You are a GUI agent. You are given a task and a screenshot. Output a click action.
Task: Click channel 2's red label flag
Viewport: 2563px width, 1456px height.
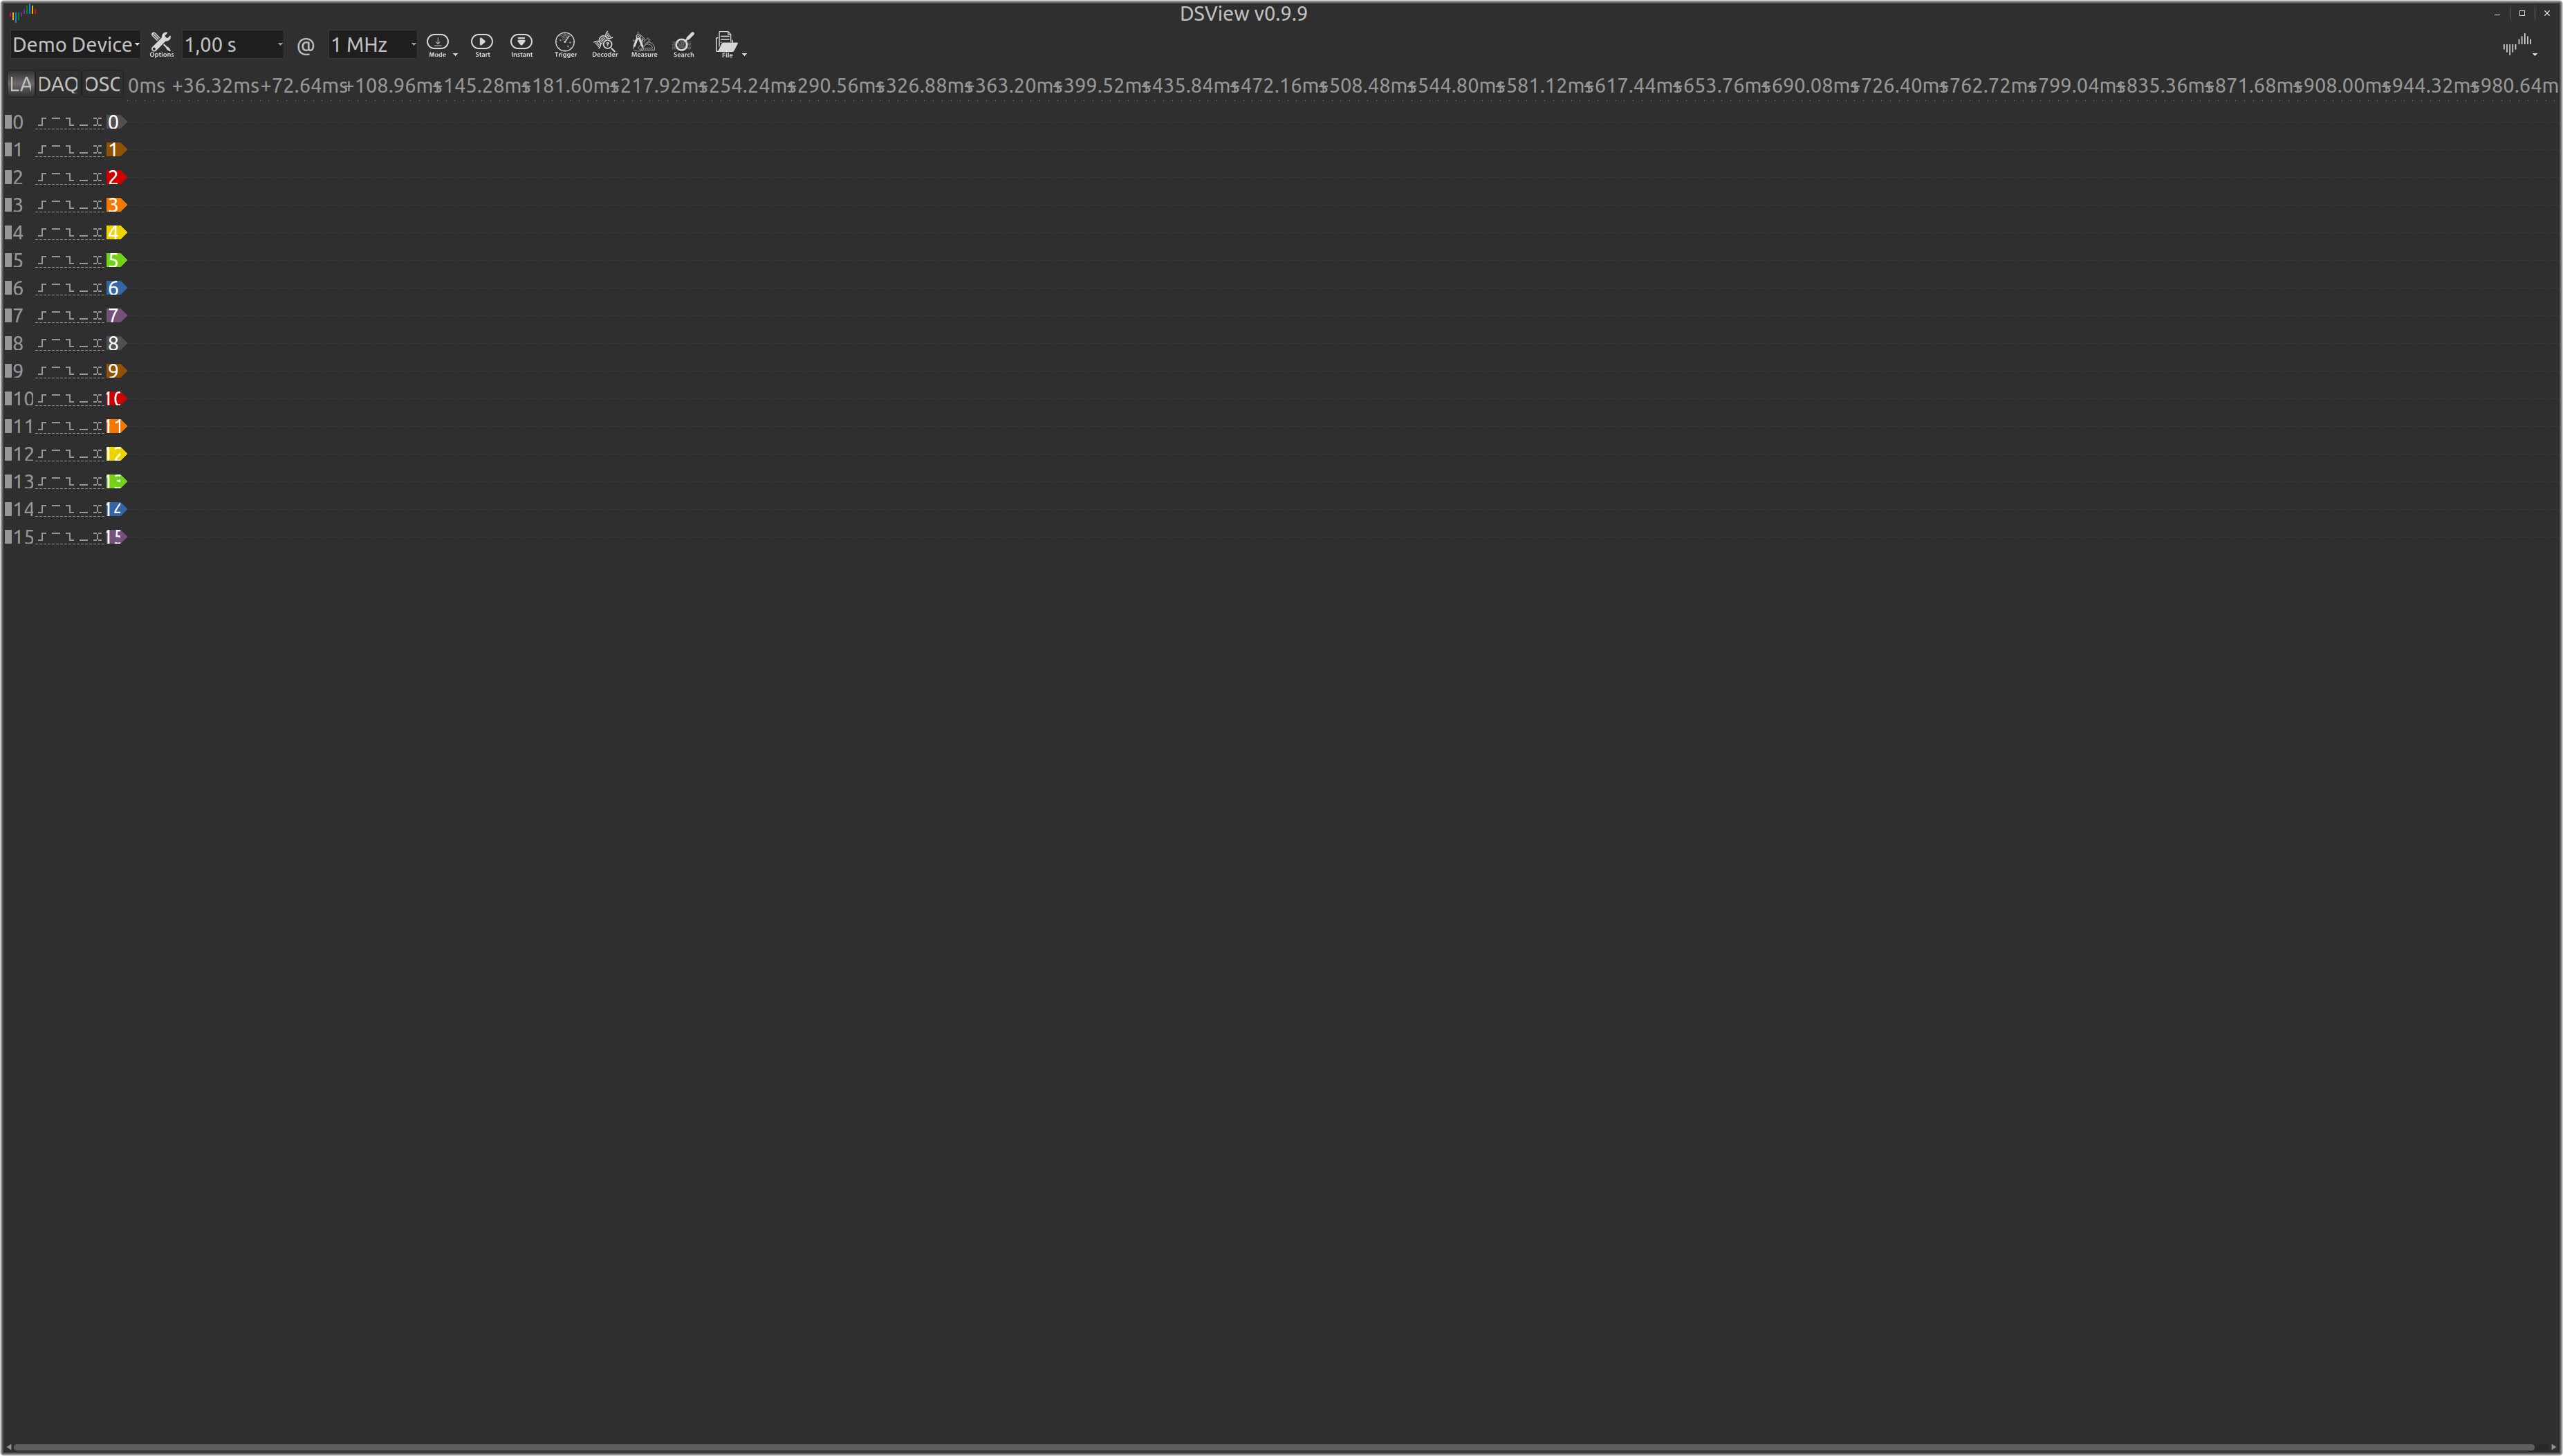coord(115,177)
